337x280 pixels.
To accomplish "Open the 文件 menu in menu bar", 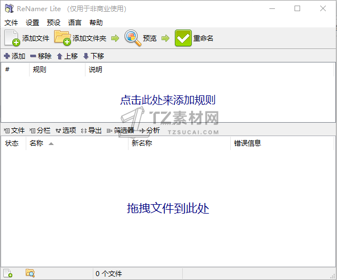I will point(11,22).
